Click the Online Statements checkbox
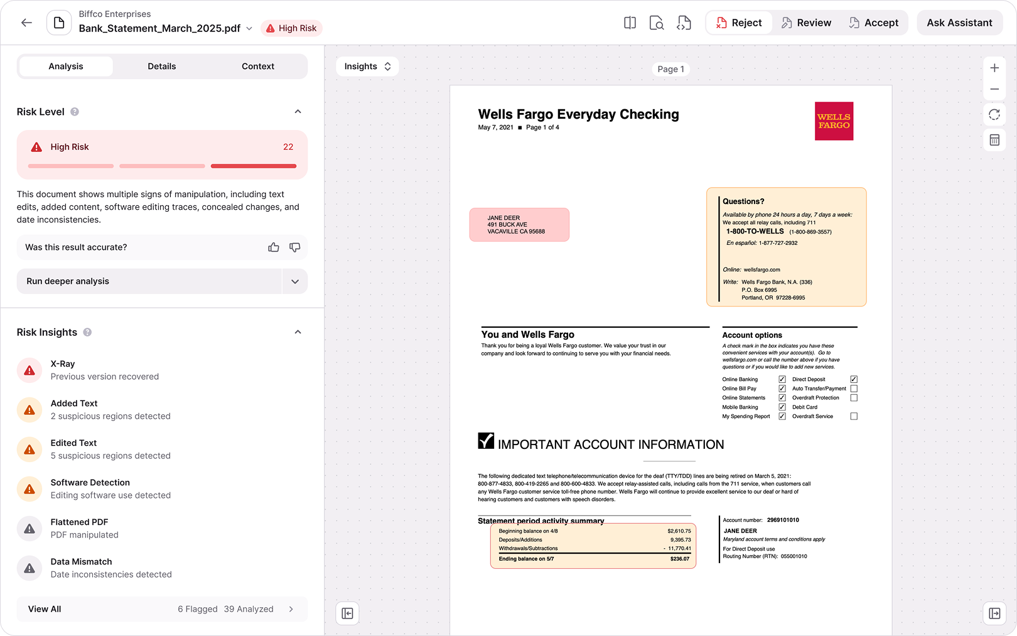The height and width of the screenshot is (636, 1017). pos(782,398)
